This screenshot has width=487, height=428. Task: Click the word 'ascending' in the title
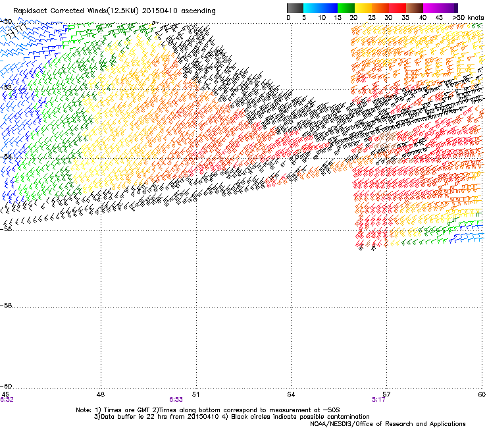point(198,11)
